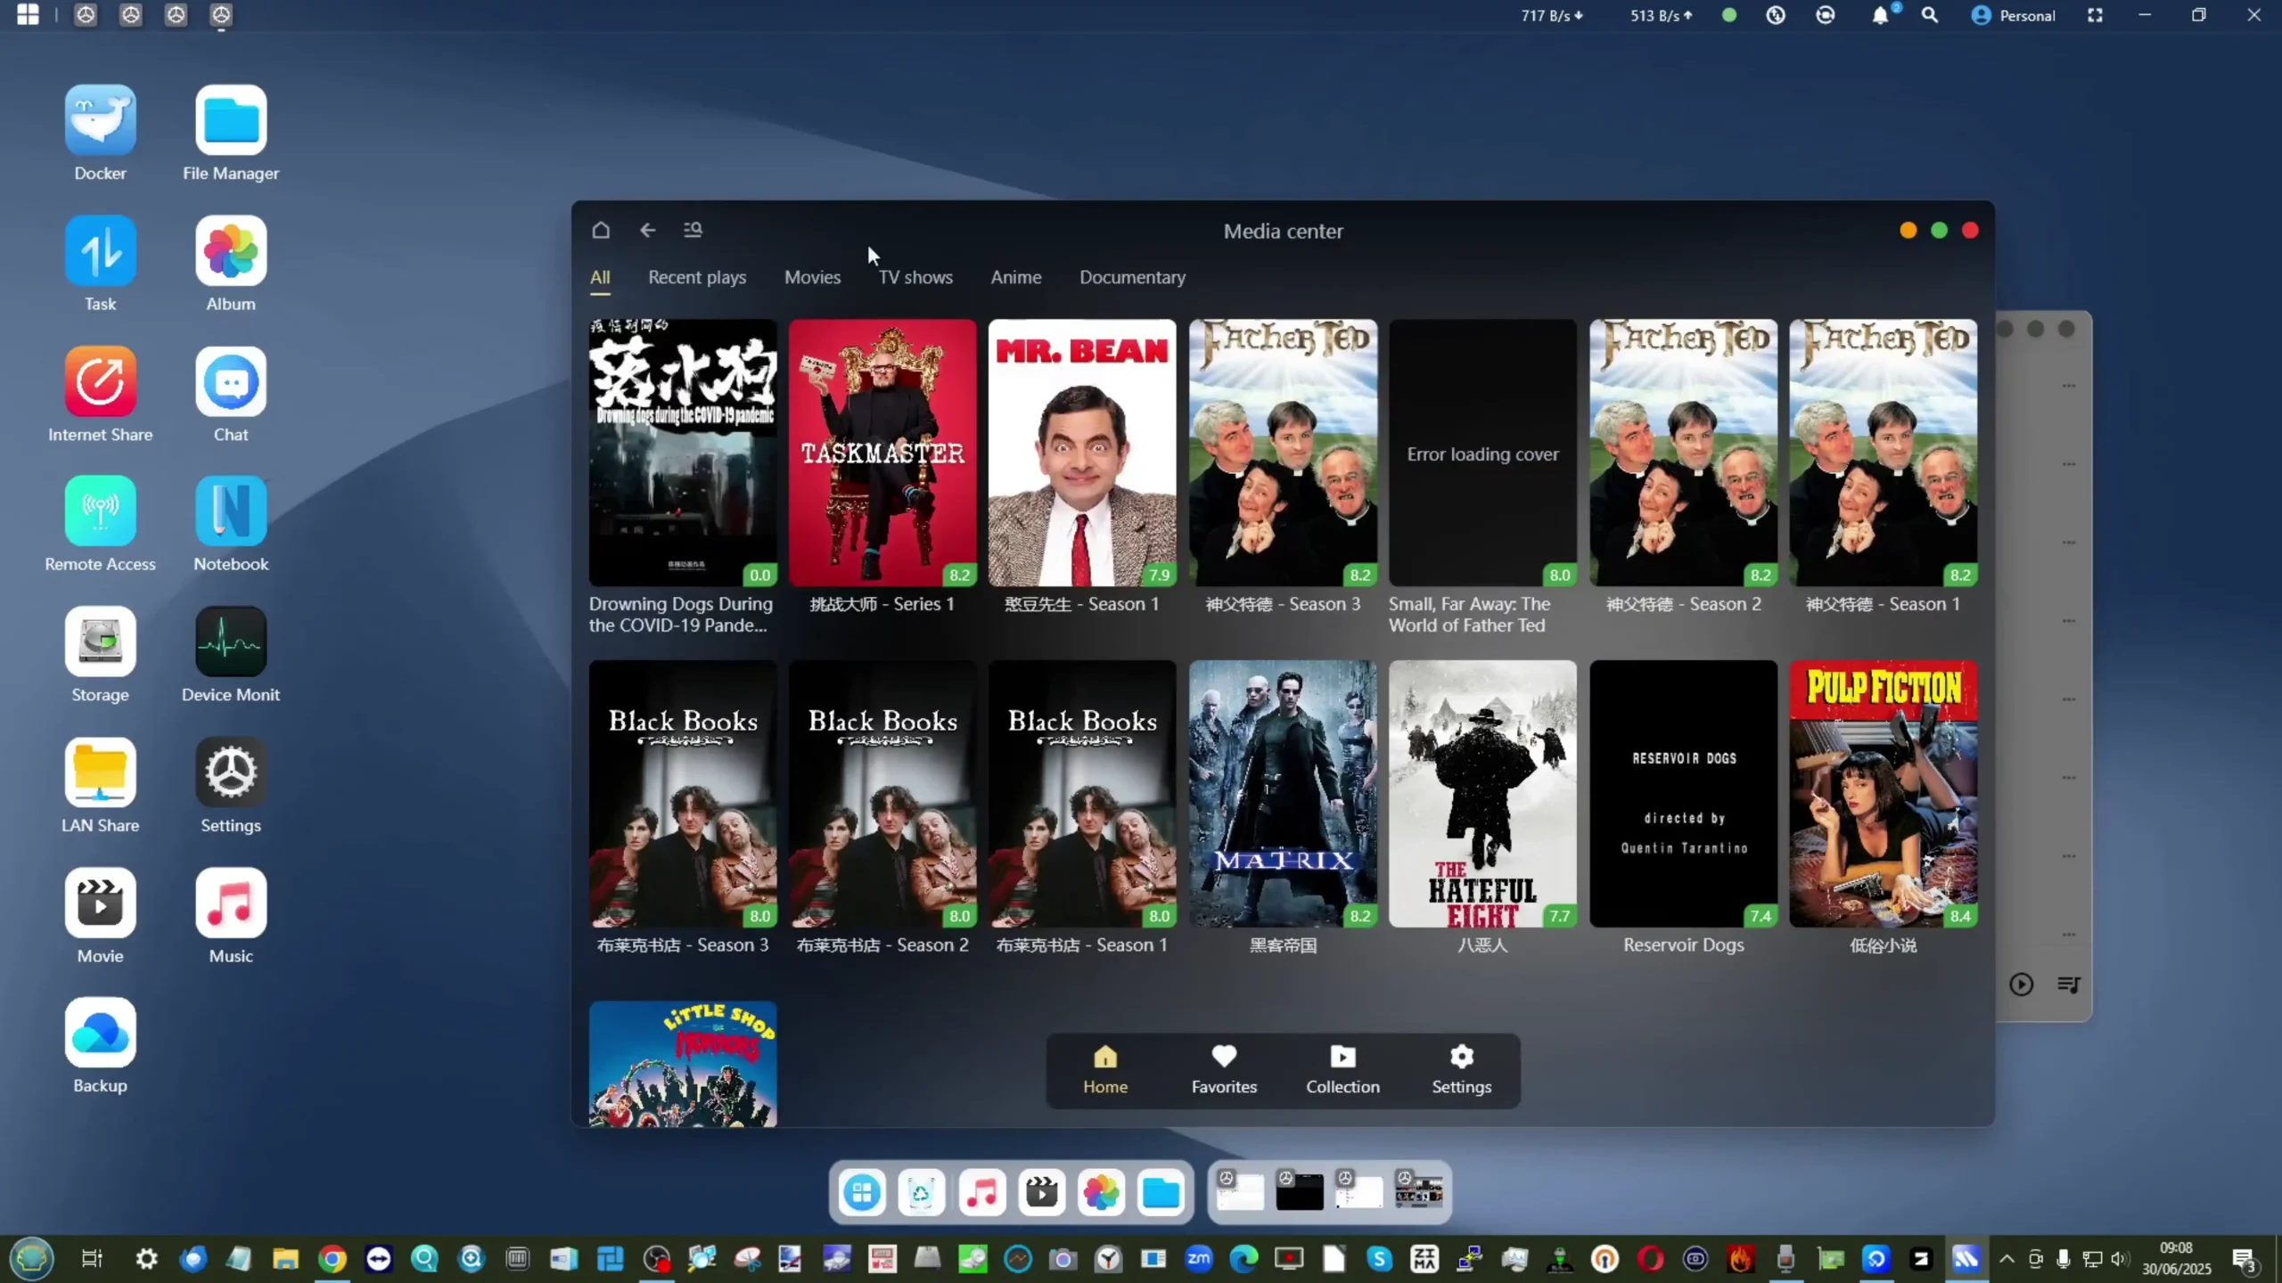Screen dimensions: 2282x1283
Task: Open Father Ted Season 3 cover
Action: coord(1283,453)
